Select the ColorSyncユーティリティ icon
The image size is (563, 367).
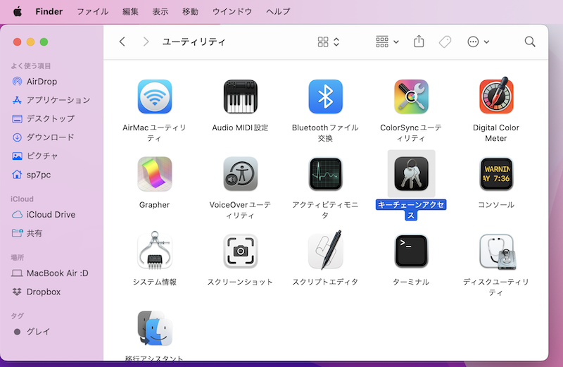click(411, 97)
